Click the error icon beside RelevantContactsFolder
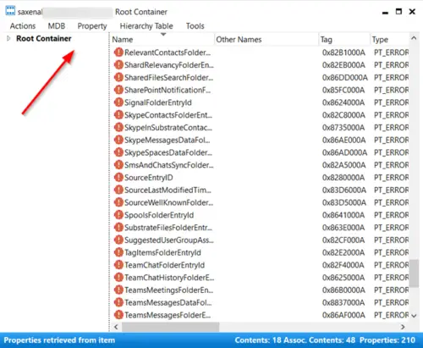423x348 pixels. 118,52
